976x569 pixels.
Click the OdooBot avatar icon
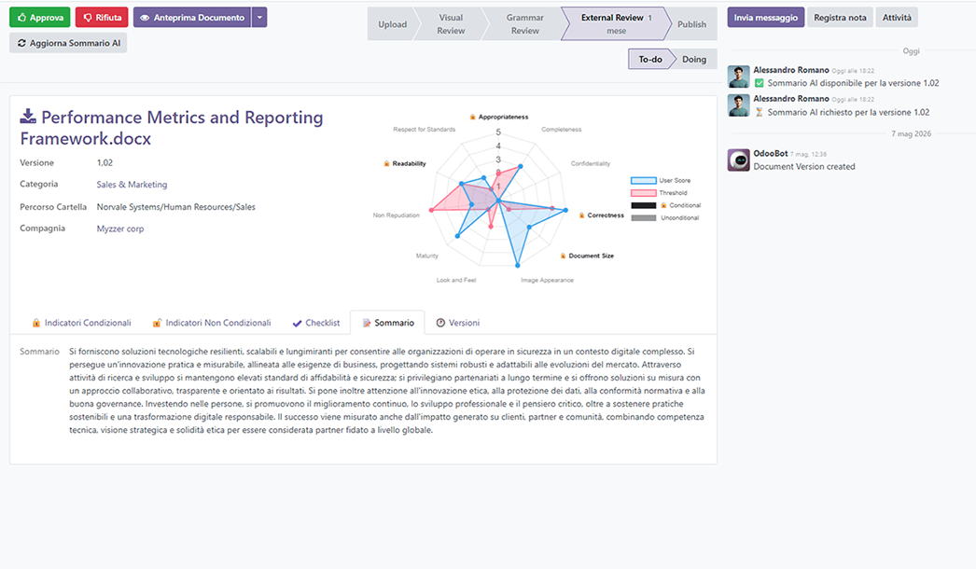pyautogui.click(x=738, y=160)
